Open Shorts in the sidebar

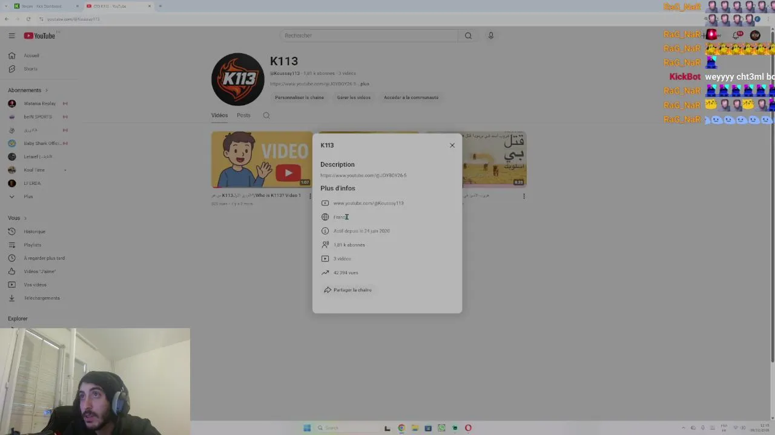30,69
